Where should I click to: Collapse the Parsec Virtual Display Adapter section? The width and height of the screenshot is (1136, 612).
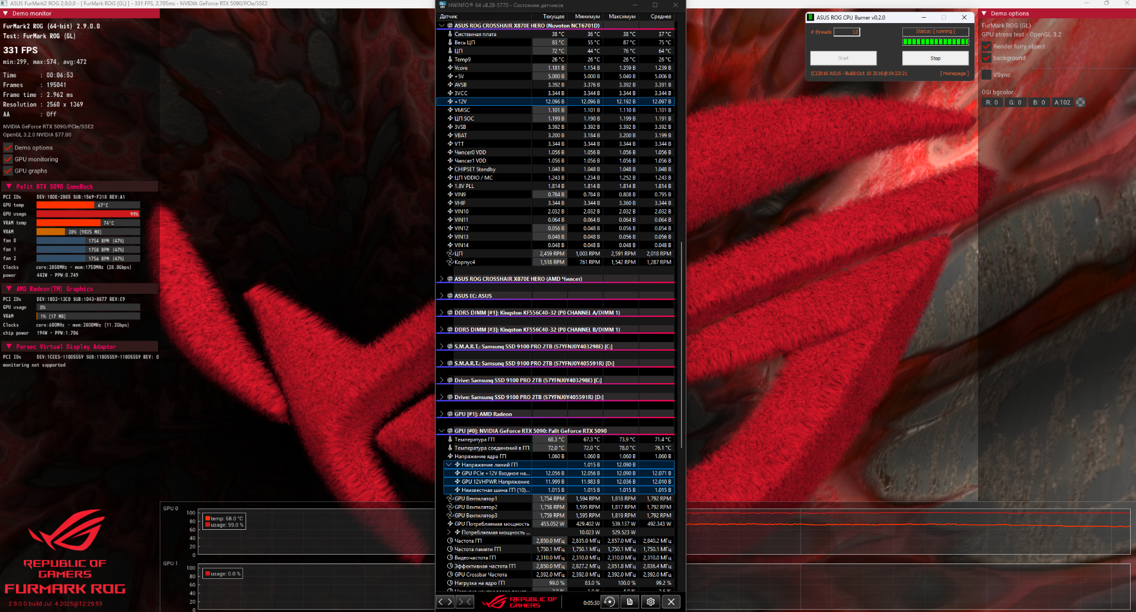tap(9, 347)
